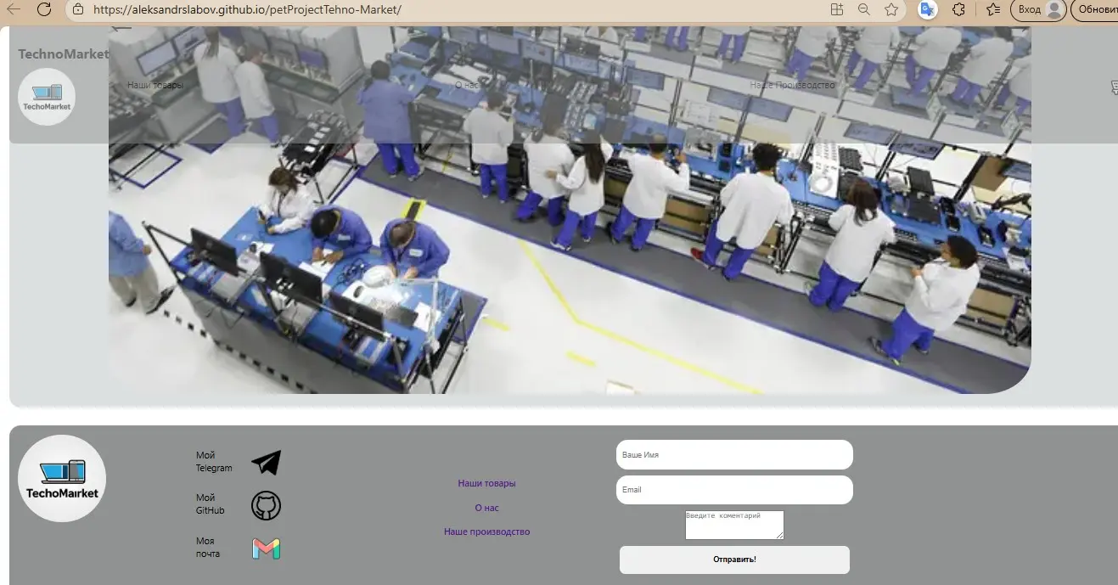Focus the 'Ваше Имя' name field
Viewport: 1118px width, 585px height.
click(x=733, y=455)
